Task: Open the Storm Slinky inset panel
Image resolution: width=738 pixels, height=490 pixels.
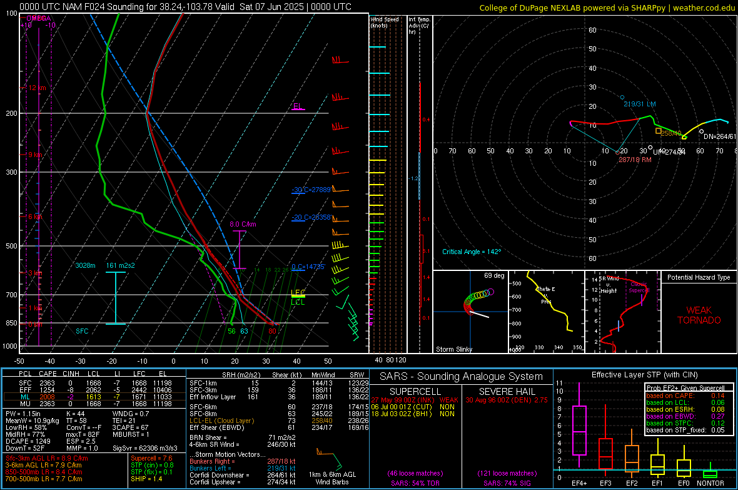Action: click(470, 312)
